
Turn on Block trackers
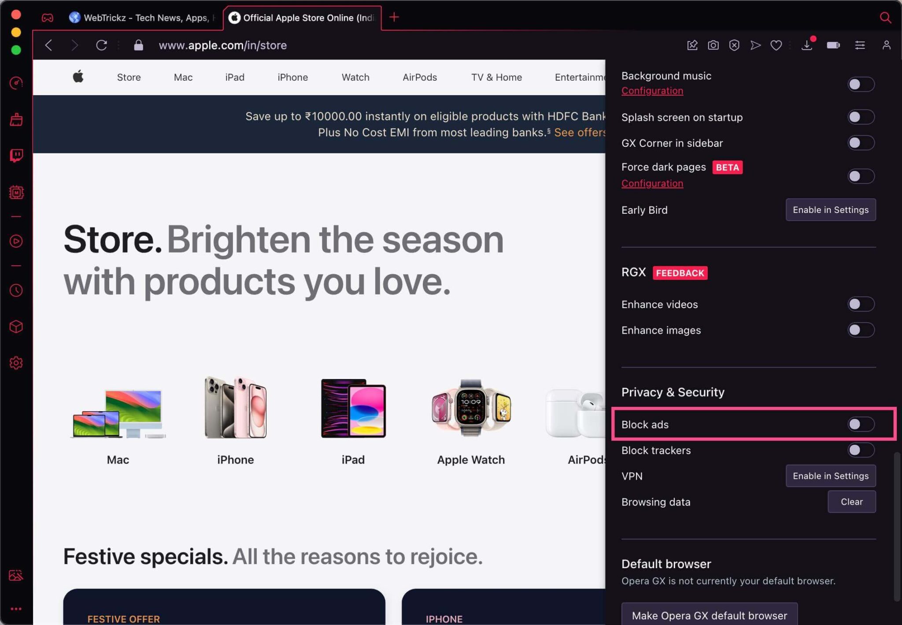pyautogui.click(x=860, y=450)
